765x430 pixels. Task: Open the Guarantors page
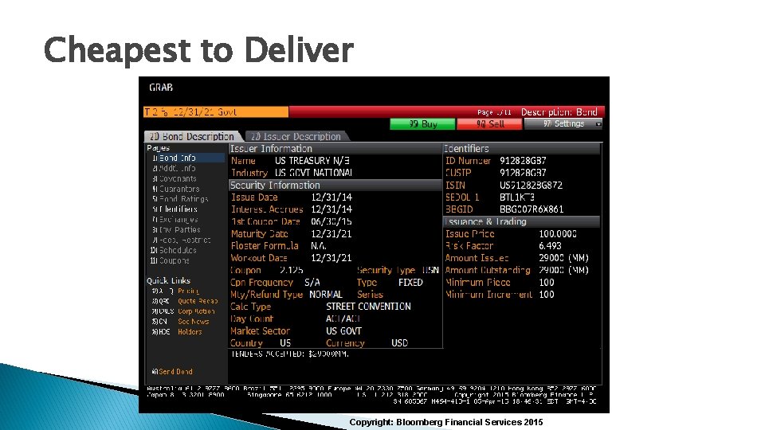pyautogui.click(x=175, y=189)
